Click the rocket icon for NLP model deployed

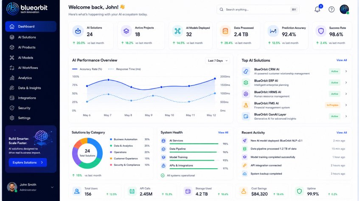click(244, 141)
